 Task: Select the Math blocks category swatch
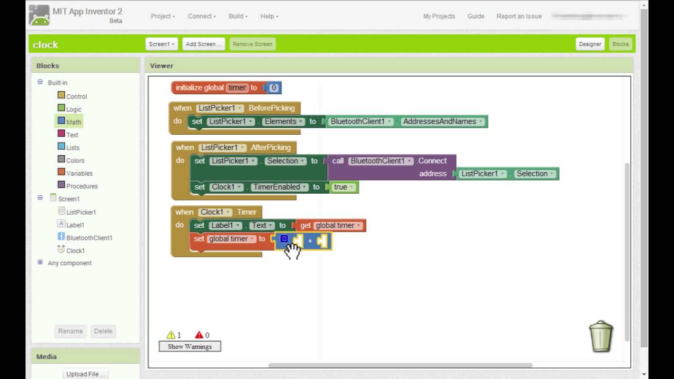(x=62, y=121)
